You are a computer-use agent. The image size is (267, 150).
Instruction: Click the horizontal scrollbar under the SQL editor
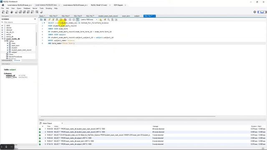128,116
